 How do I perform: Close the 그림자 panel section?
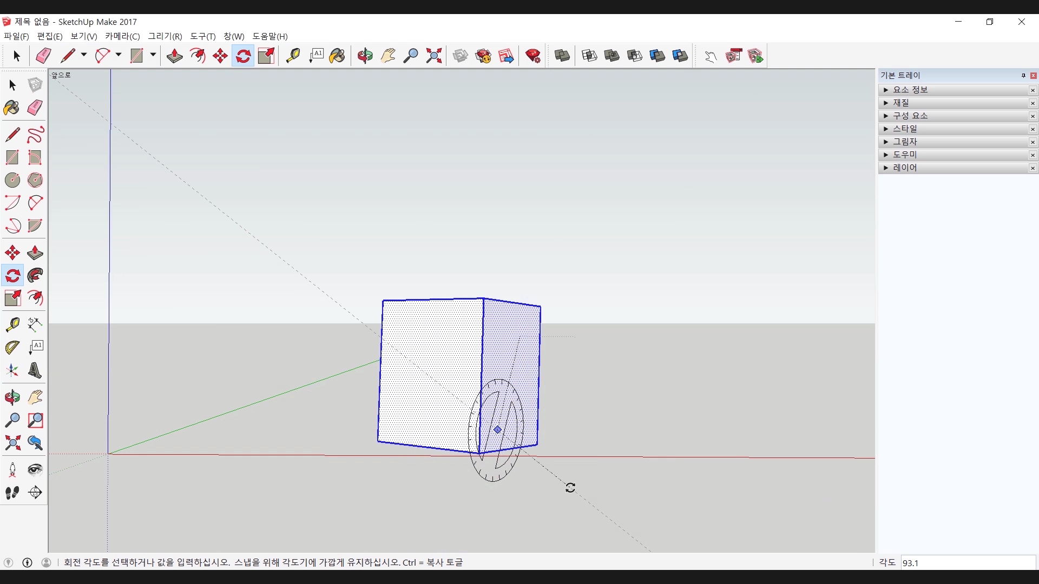(1033, 142)
